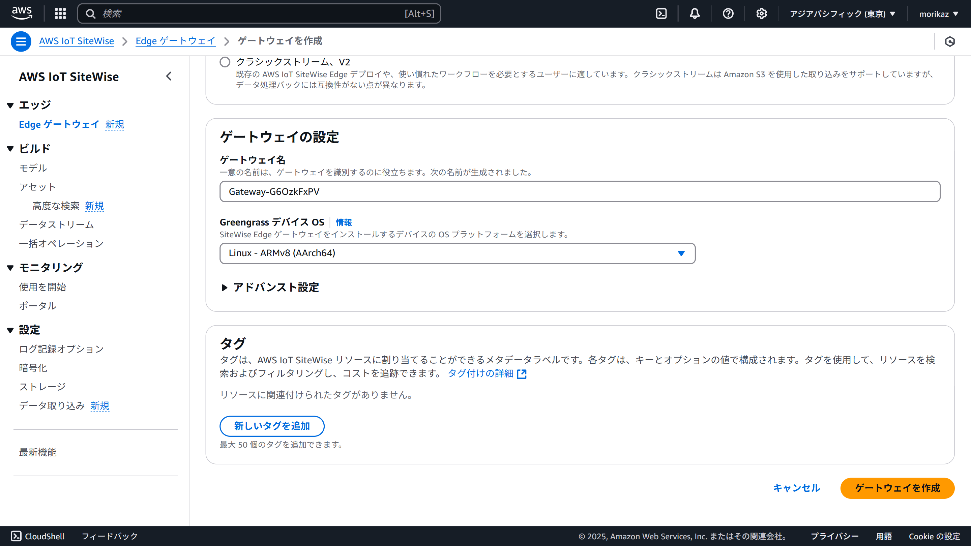Open the hexagon panel icon at right

click(x=949, y=41)
